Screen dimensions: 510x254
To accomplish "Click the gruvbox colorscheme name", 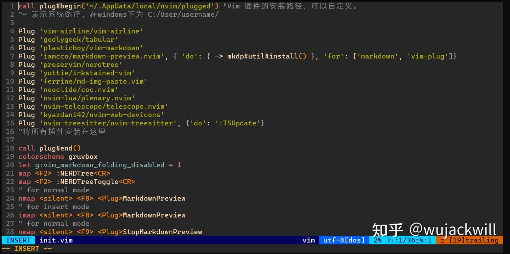I will (x=83, y=156).
